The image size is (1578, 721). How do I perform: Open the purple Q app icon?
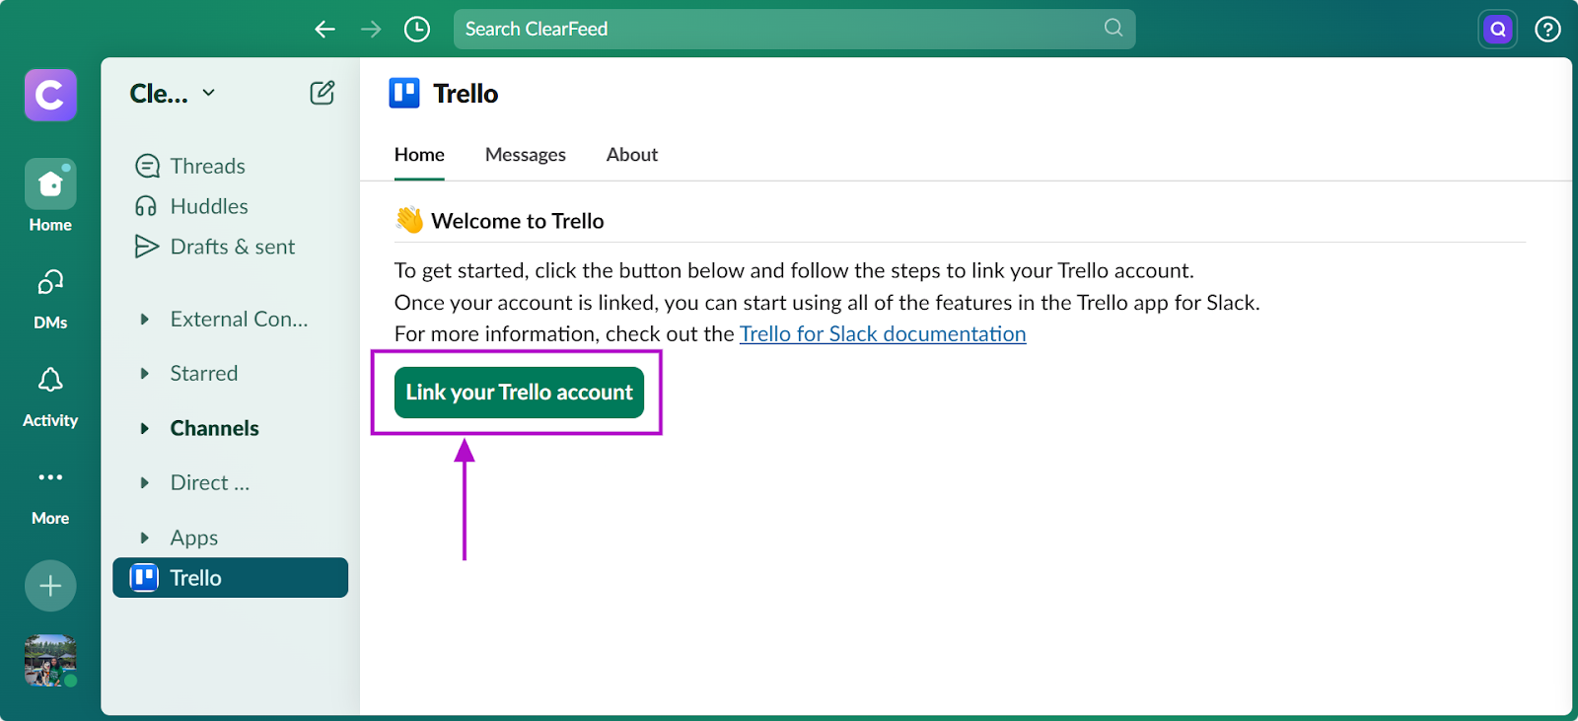[1498, 29]
